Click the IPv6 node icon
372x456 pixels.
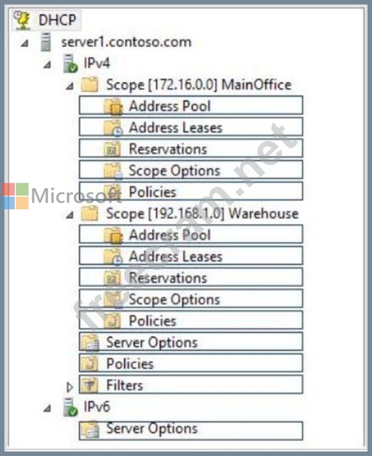(70, 407)
